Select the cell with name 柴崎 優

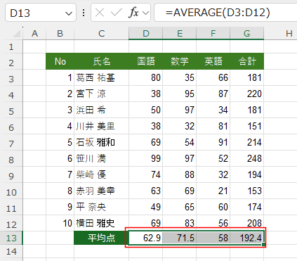(x=101, y=174)
